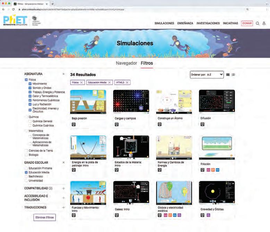
Task: Open the SIMULACIONES menu item
Action: 164,23
